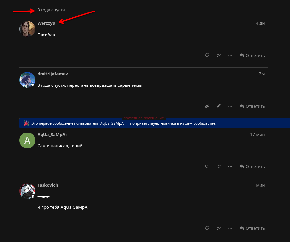Expand more options on AqUa_SaMpAi's post
Viewport: 290px width, 242px height.
(x=230, y=167)
